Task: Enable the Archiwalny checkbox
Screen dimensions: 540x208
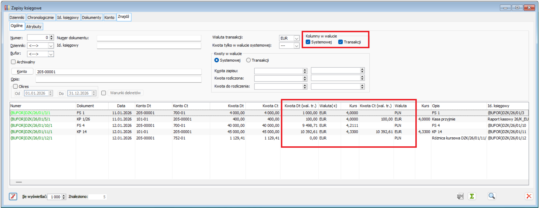Action: (x=13, y=62)
